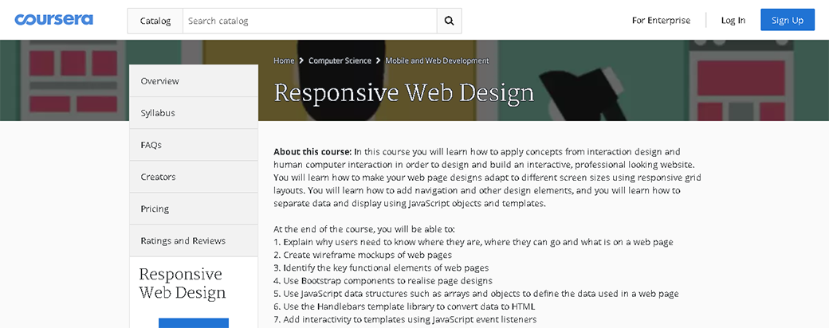829x328 pixels.
Task: Open the Computer Science breadcrumb
Action: pos(340,61)
